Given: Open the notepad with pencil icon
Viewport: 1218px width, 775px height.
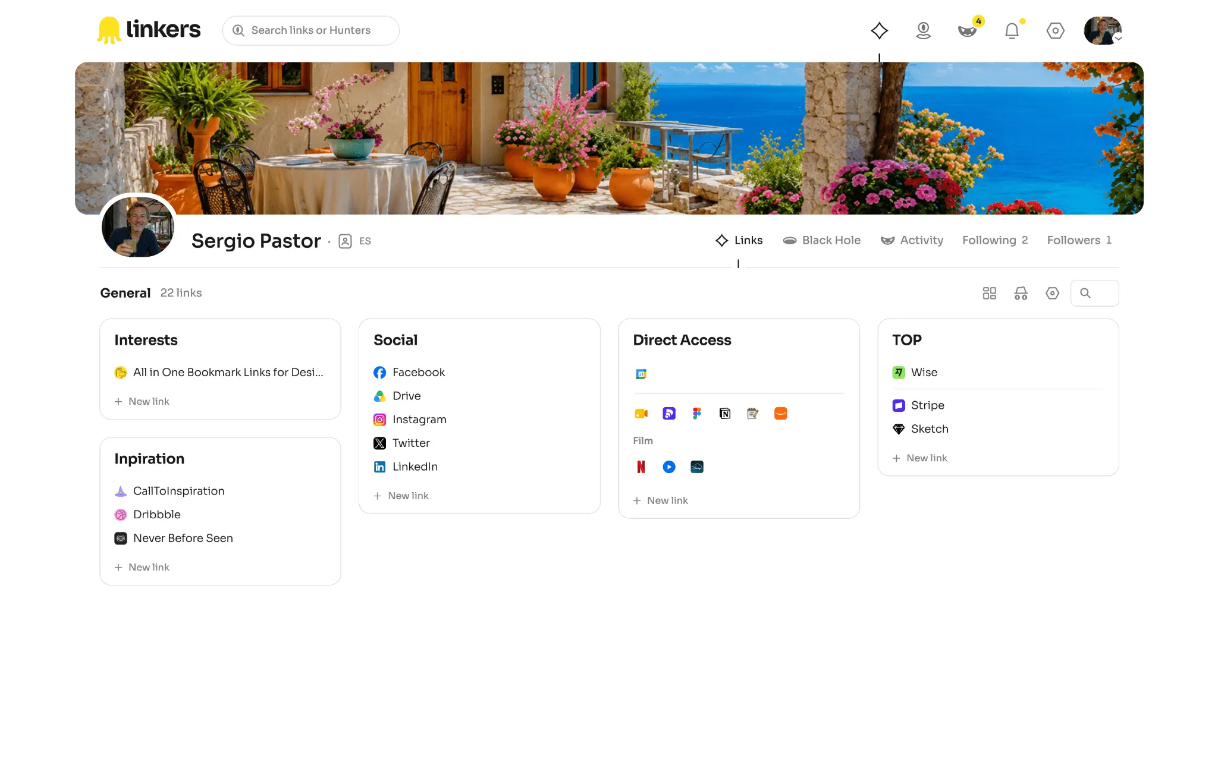Looking at the screenshot, I should pos(753,413).
